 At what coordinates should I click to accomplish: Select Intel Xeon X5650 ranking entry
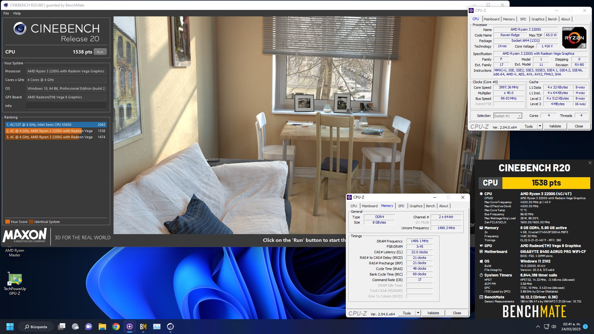click(x=56, y=125)
